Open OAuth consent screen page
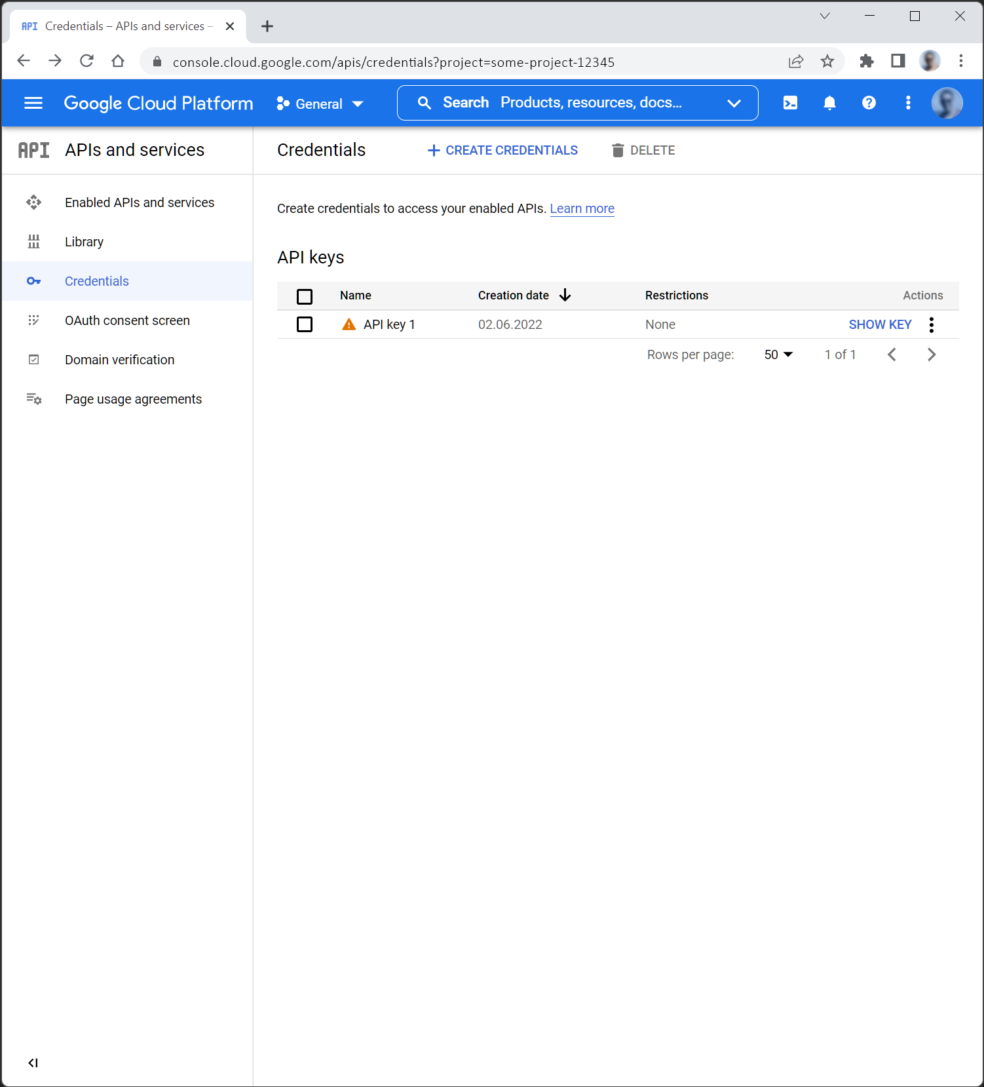The width and height of the screenshot is (984, 1087). 127,320
